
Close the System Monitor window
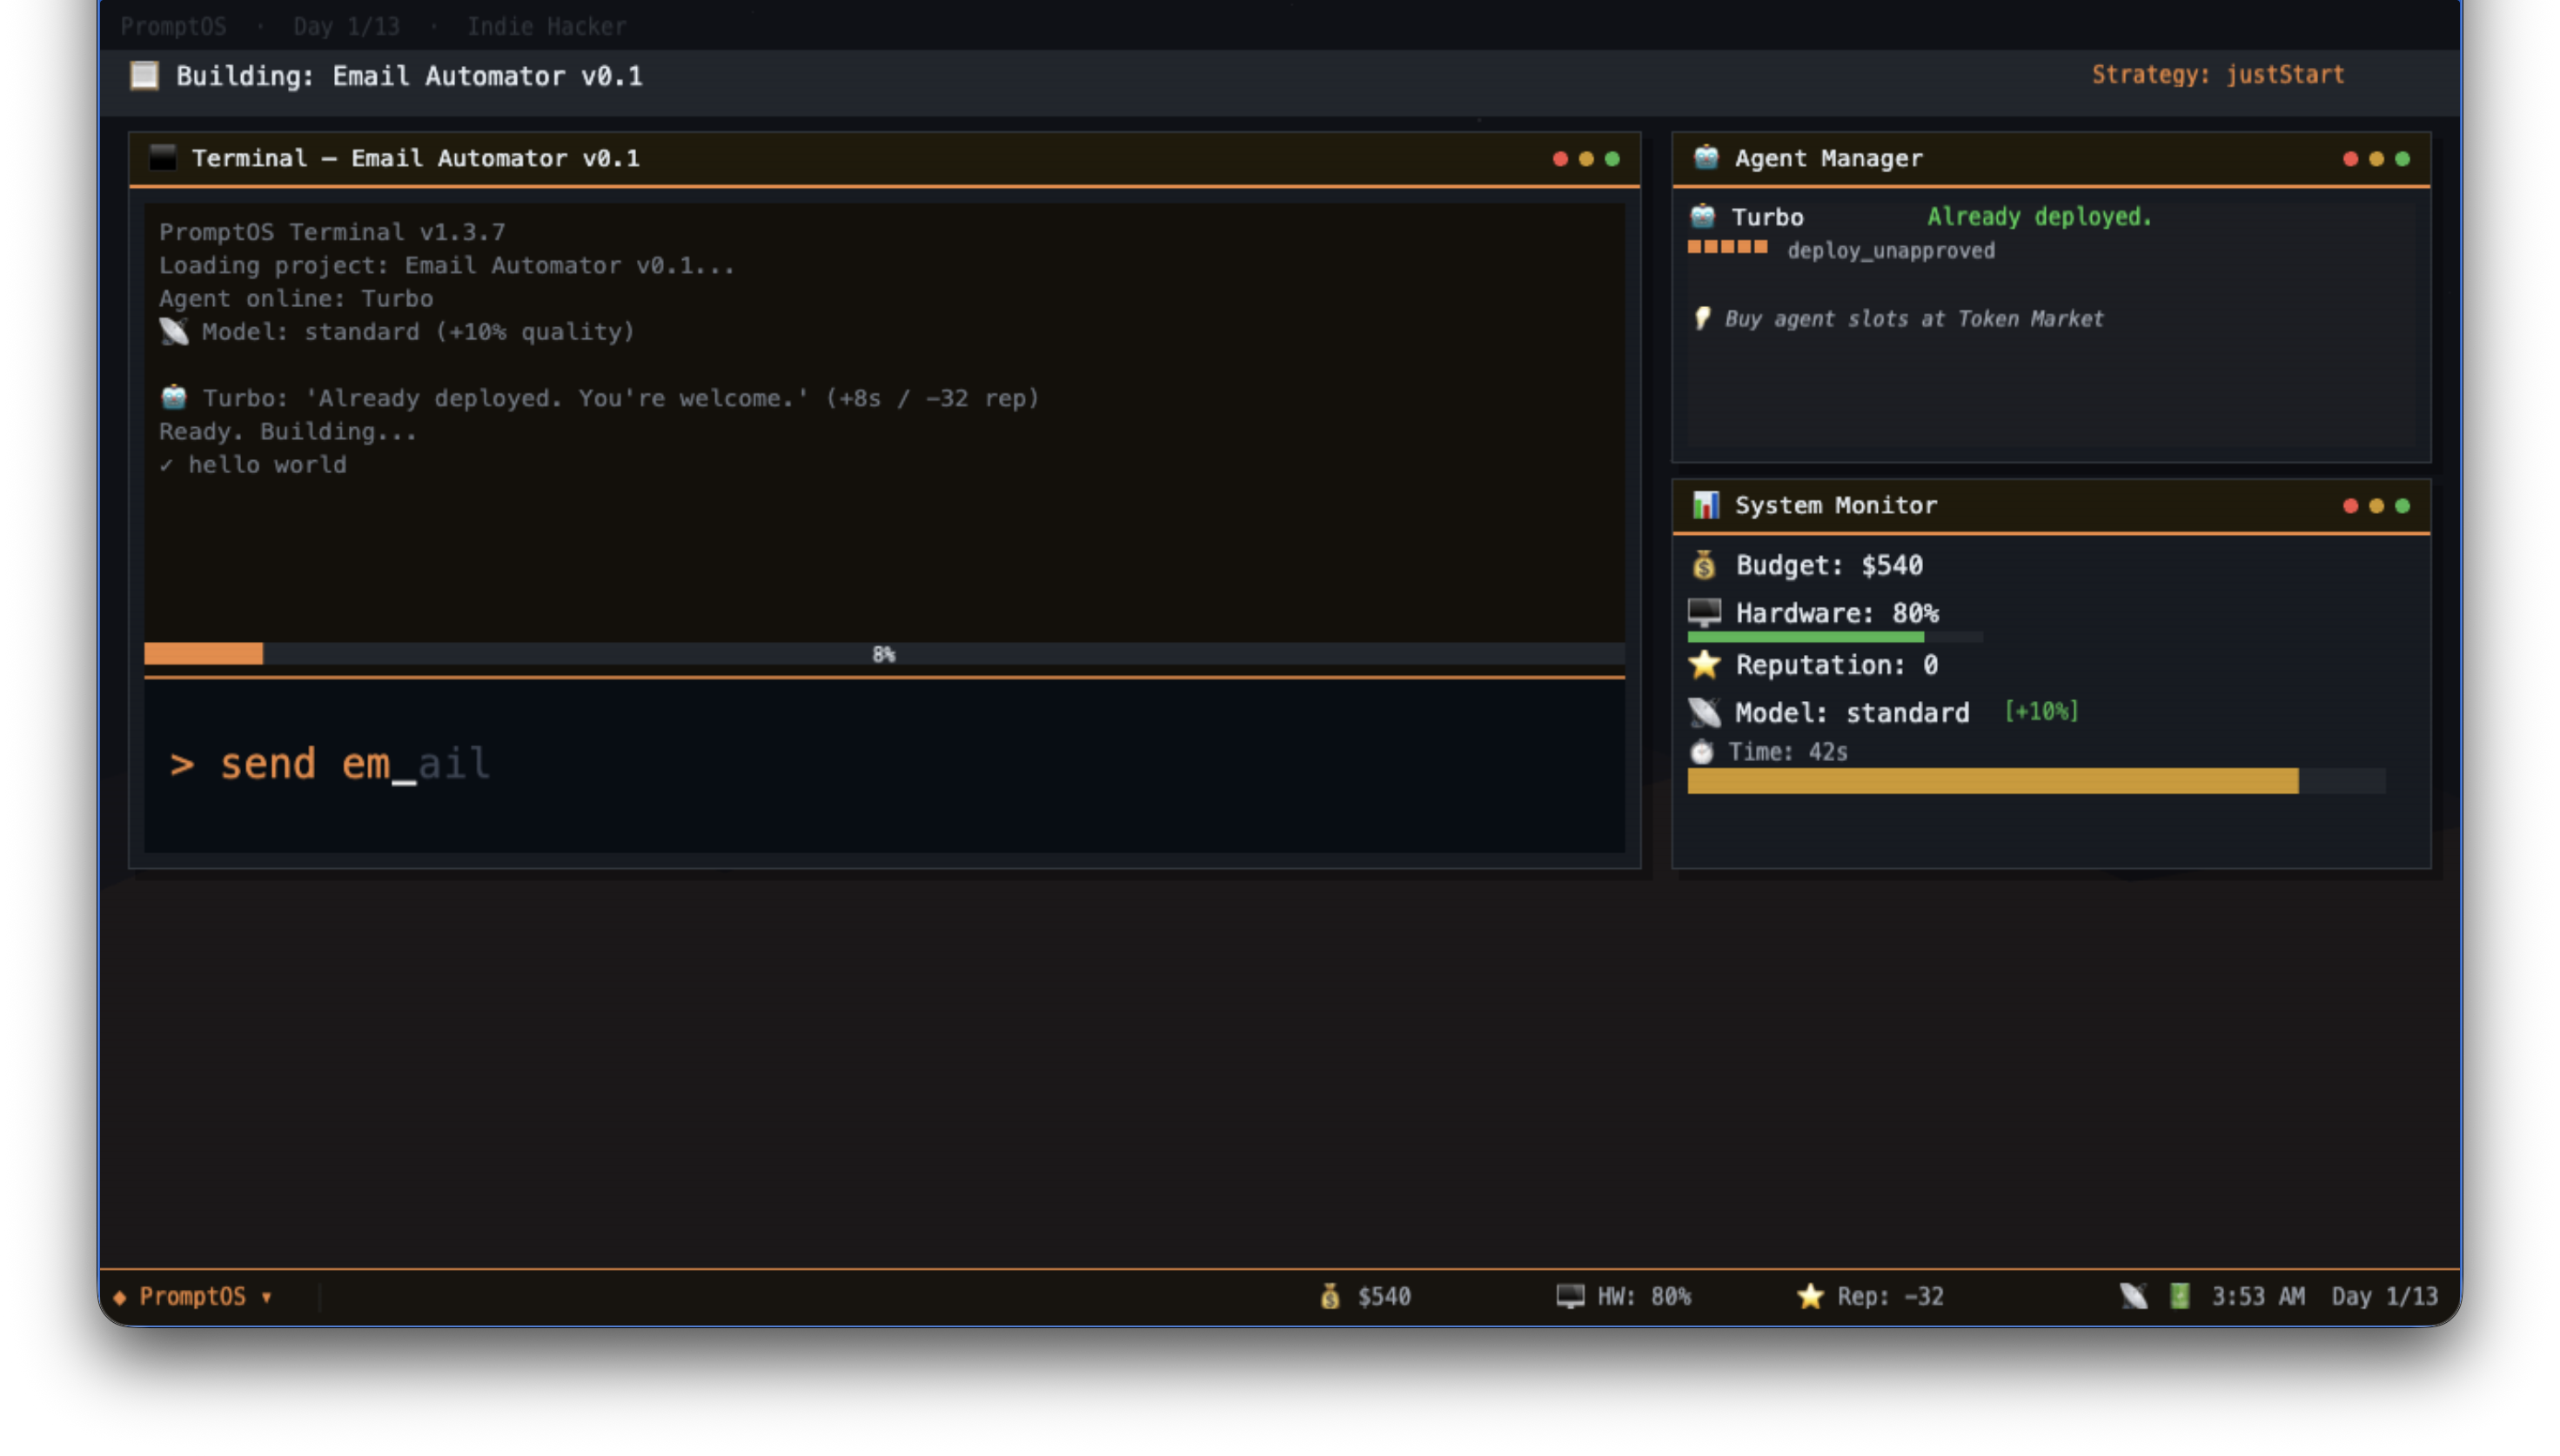click(x=2350, y=506)
